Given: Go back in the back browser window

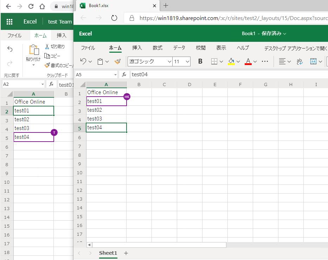Looking at the screenshot, I should click(x=8, y=6).
